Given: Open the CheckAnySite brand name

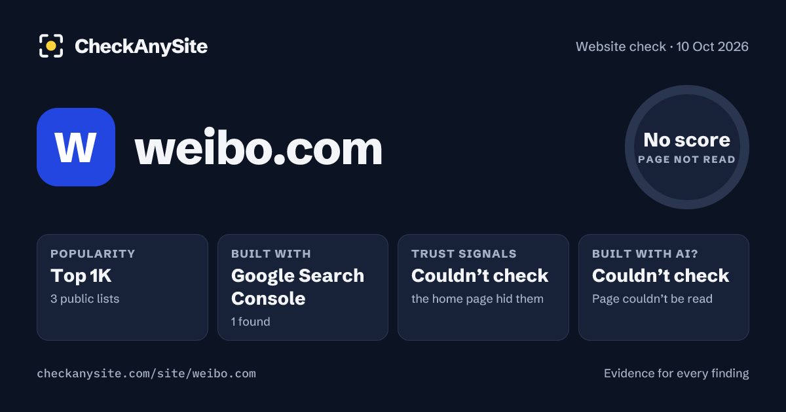Looking at the screenshot, I should click(141, 46).
